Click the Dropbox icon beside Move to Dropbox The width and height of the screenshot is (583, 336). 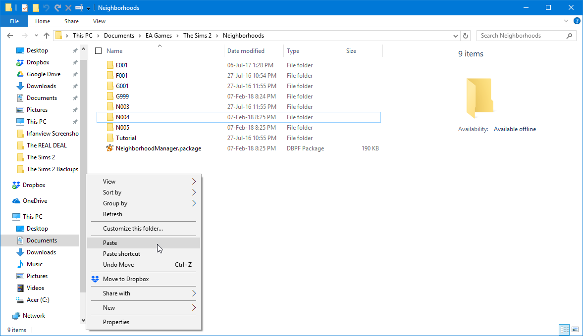[x=95, y=279]
